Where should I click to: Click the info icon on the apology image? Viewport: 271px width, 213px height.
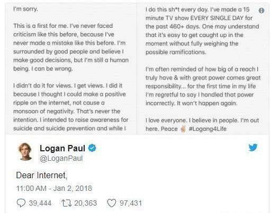coord(261,11)
